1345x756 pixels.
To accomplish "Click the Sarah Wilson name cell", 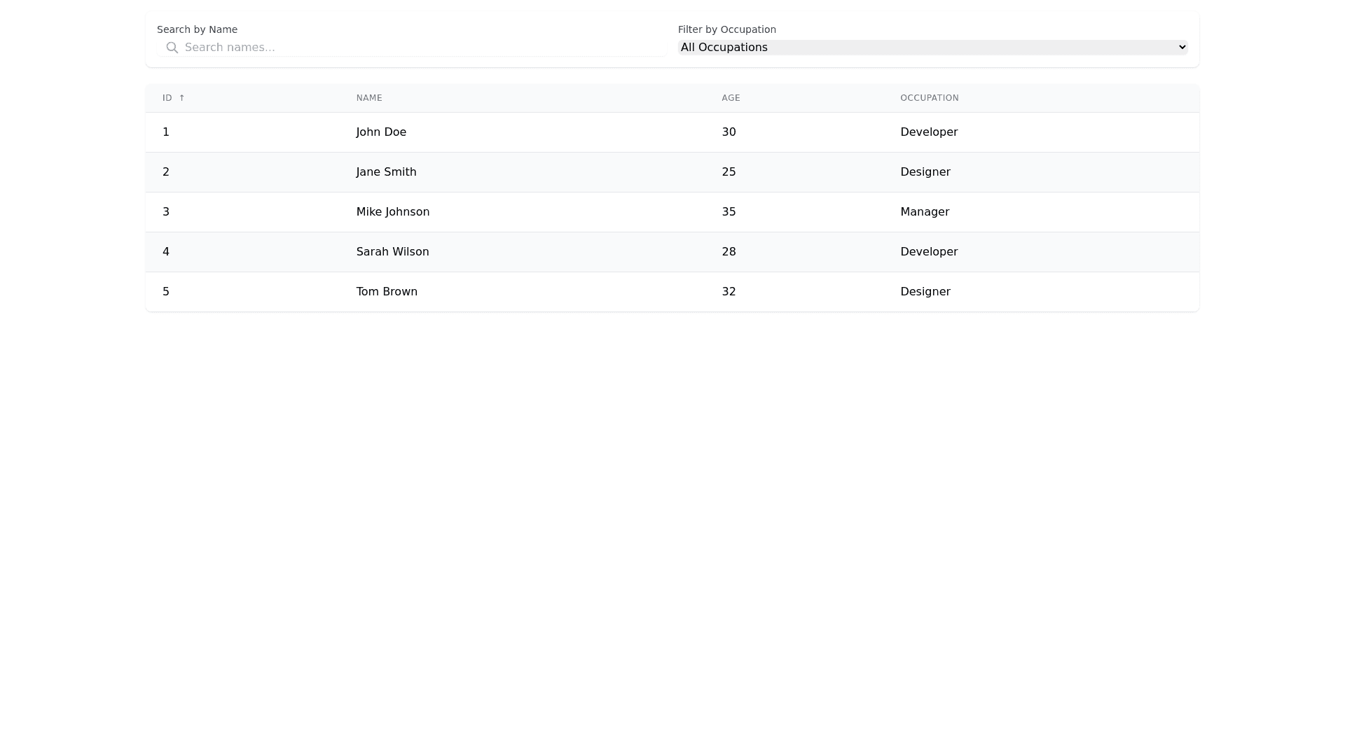I will point(392,252).
